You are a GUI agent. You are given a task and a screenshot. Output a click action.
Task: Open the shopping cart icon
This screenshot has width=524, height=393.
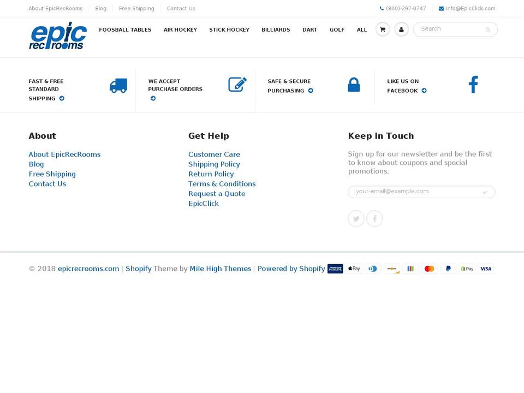click(383, 29)
